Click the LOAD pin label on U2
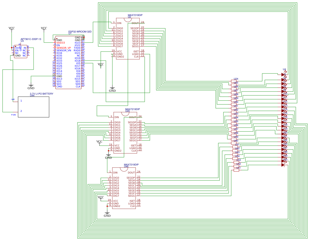310x241 pixels. pyautogui.click(x=135, y=54)
